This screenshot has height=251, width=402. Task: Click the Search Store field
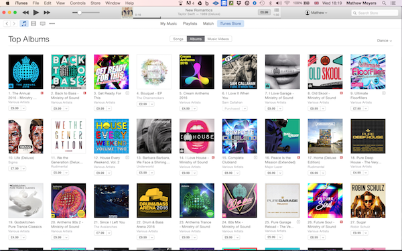tap(375, 13)
